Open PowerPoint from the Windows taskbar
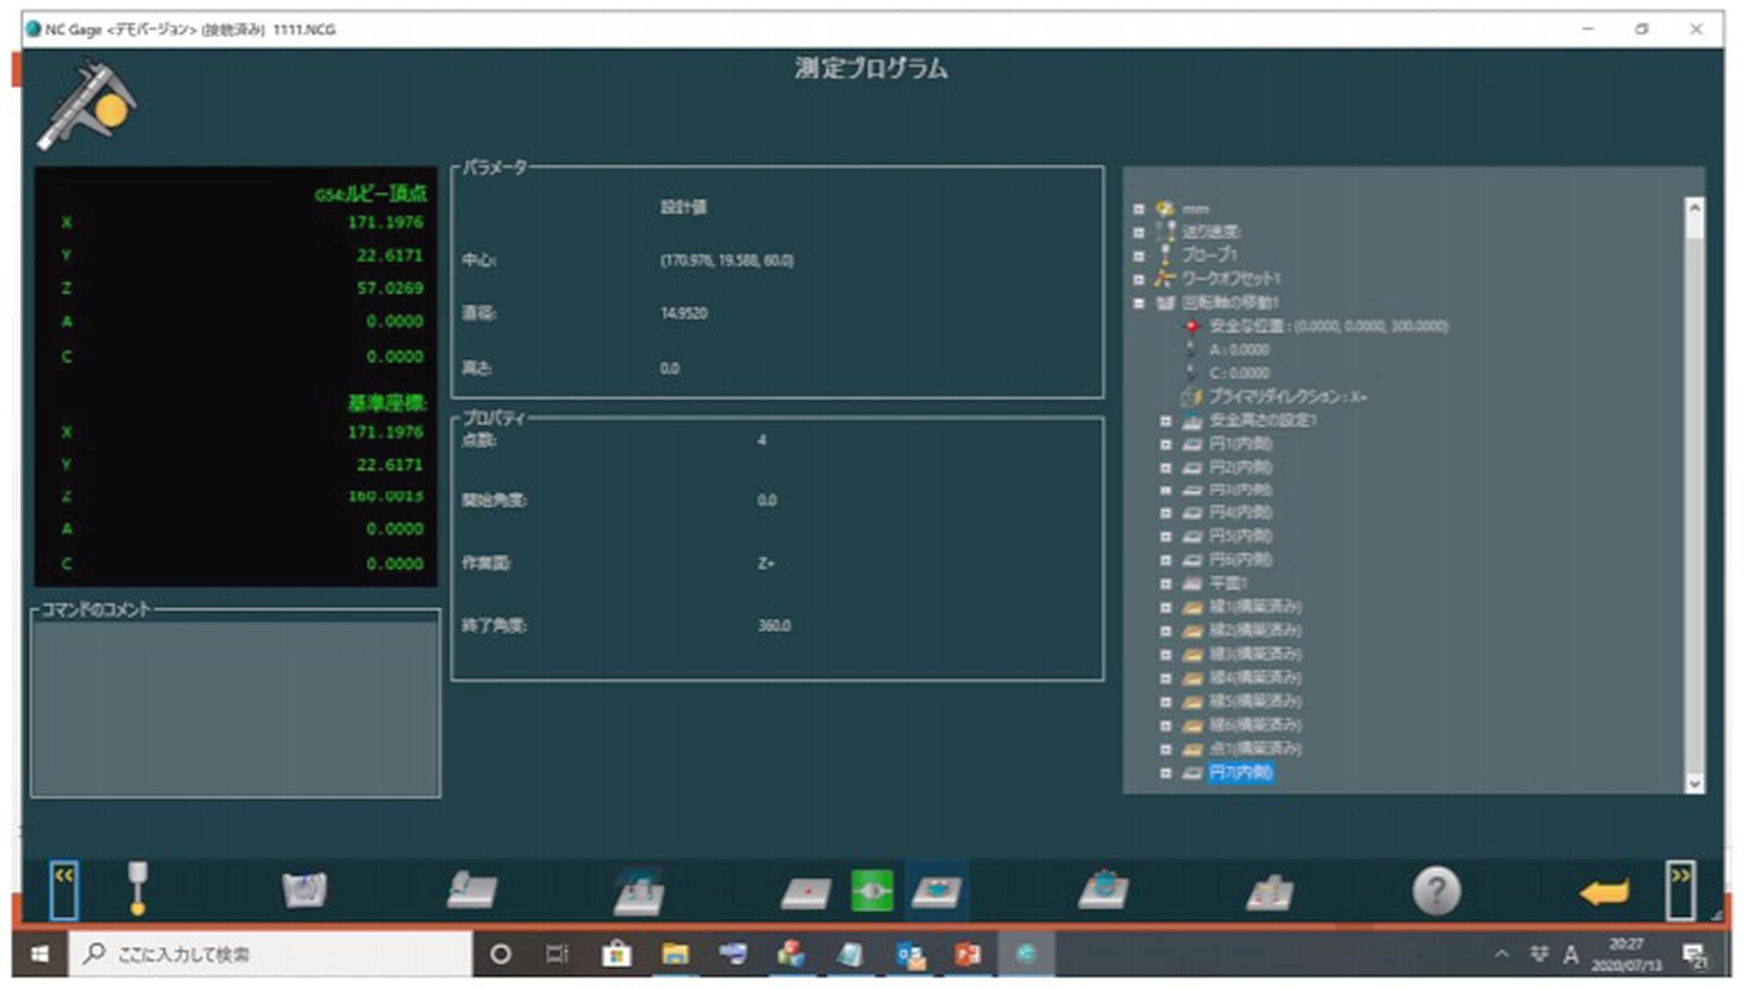The width and height of the screenshot is (1745, 989). click(967, 955)
